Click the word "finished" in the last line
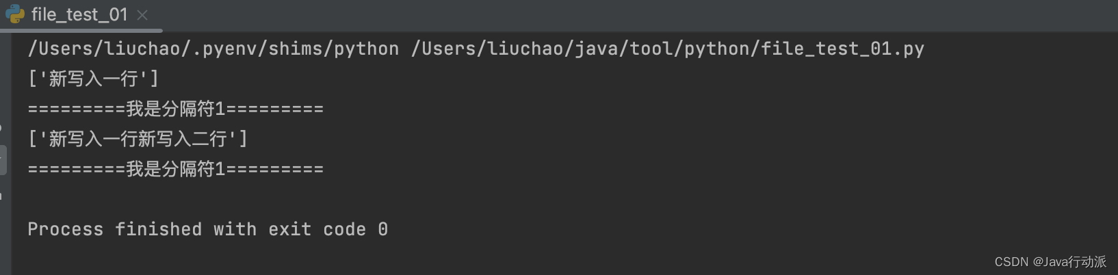 point(158,230)
